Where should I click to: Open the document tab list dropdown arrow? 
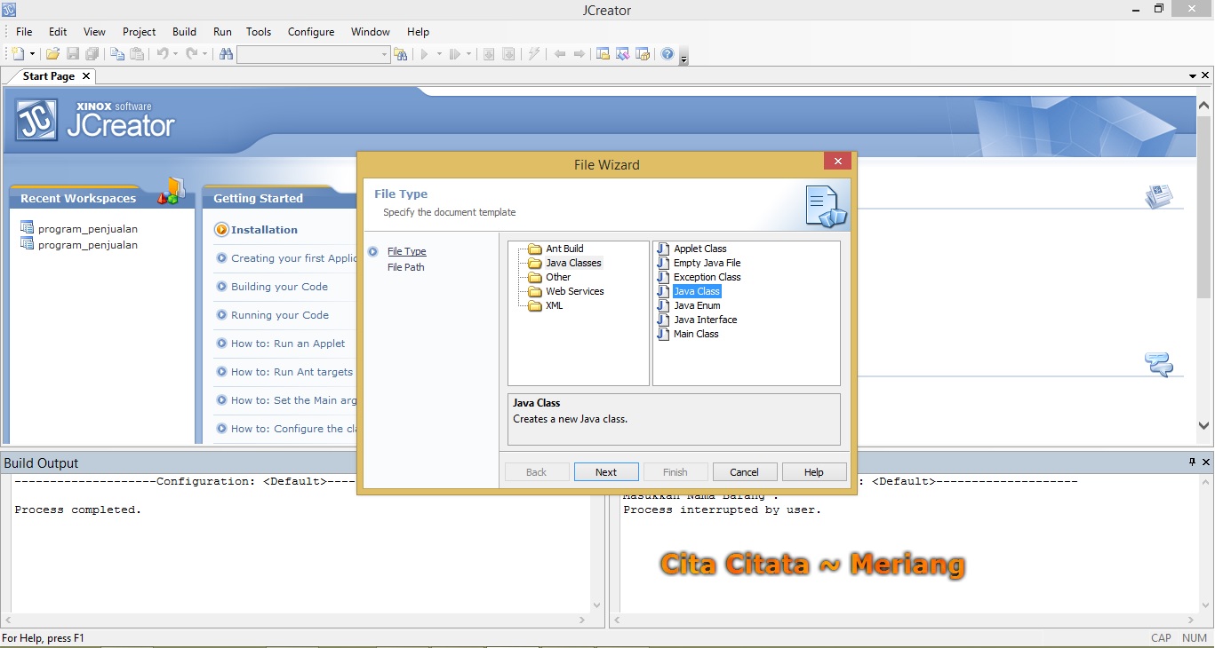tap(1193, 76)
